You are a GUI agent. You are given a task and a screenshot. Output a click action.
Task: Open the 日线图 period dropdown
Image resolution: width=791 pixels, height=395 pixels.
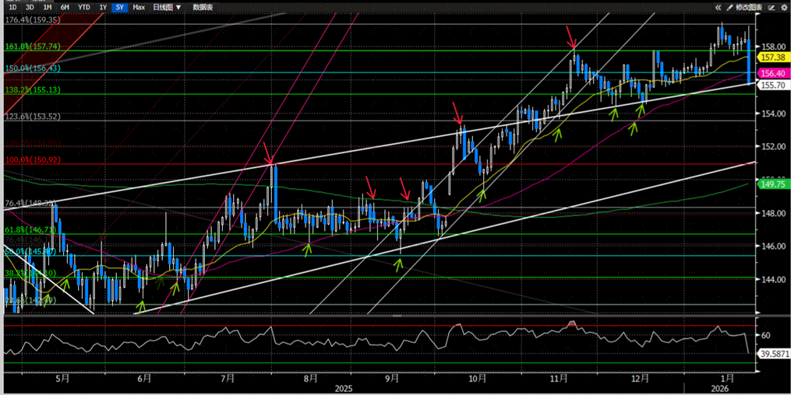click(x=167, y=8)
